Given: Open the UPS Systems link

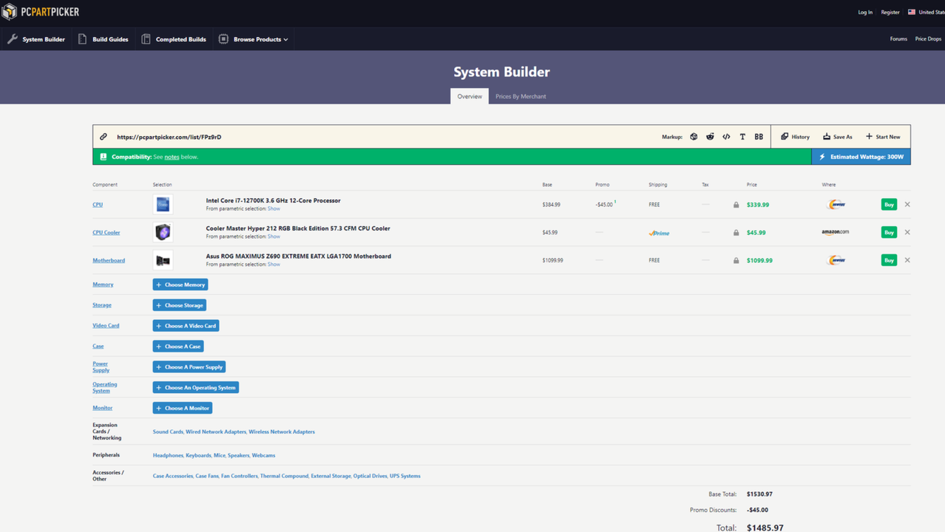Looking at the screenshot, I should (405, 476).
